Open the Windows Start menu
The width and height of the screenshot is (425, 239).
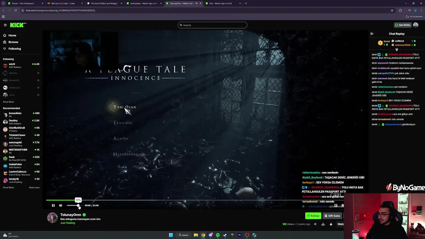(171, 235)
